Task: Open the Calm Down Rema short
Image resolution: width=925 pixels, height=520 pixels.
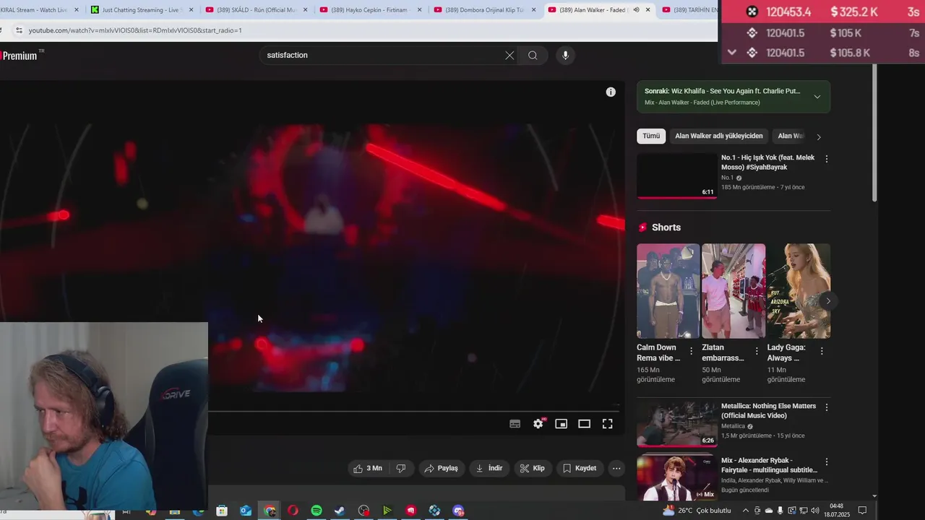Action: click(x=668, y=291)
